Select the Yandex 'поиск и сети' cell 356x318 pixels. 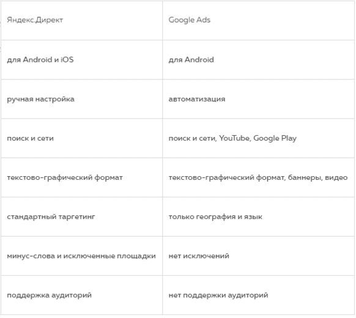click(82, 138)
